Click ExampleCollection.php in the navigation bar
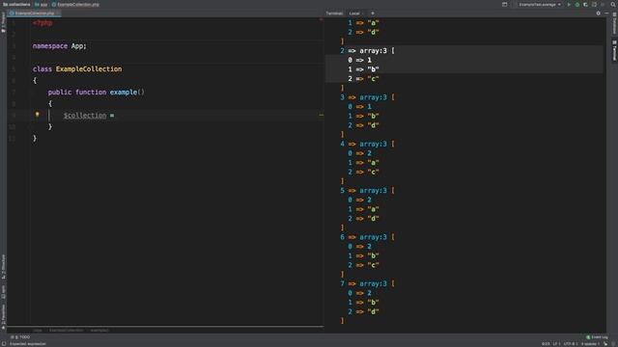The width and height of the screenshot is (618, 347). coord(75,4)
